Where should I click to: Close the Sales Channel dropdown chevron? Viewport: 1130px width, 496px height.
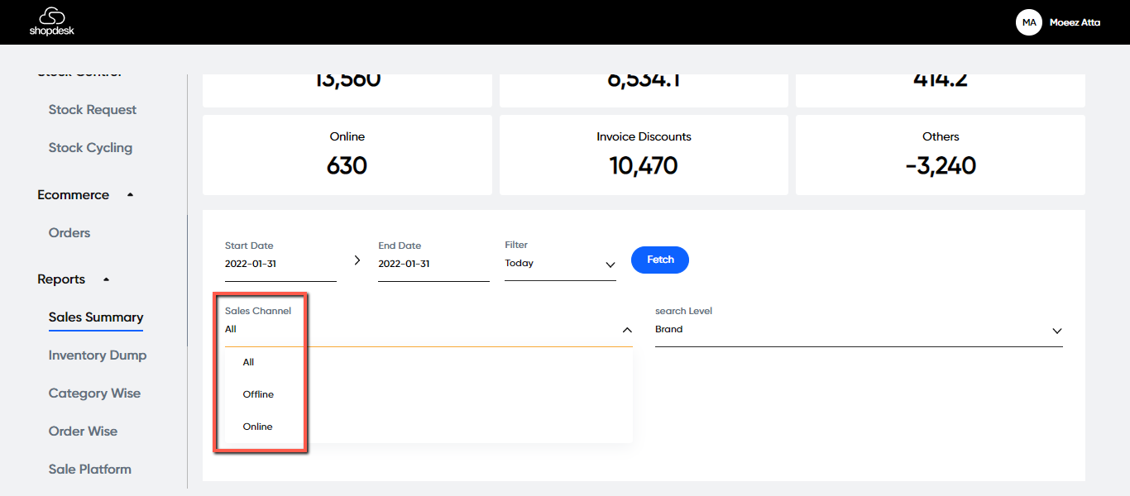click(627, 330)
